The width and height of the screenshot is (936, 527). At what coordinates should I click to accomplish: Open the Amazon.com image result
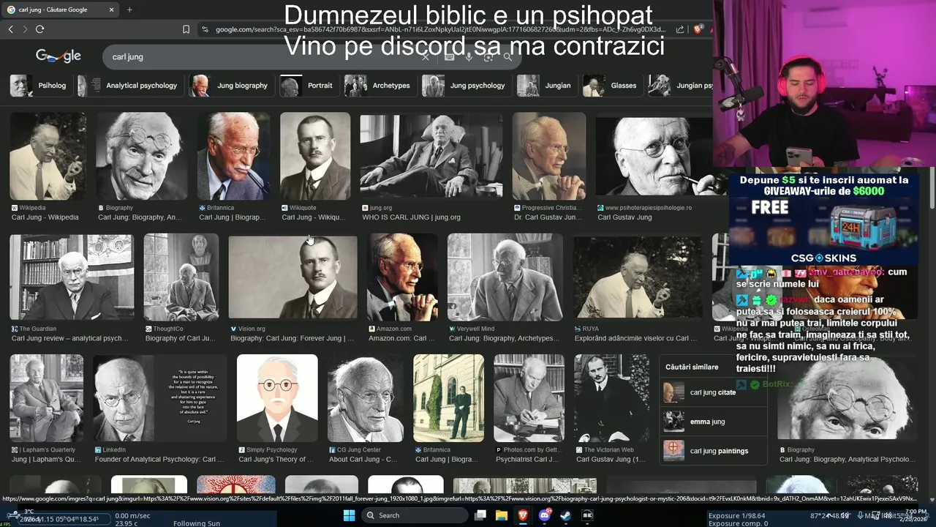[x=402, y=277]
